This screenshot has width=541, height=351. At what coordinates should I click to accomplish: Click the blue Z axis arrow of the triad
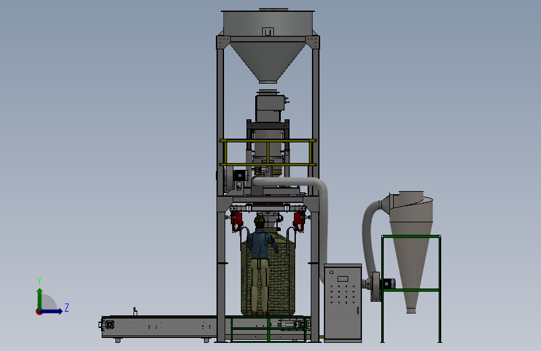point(52,311)
